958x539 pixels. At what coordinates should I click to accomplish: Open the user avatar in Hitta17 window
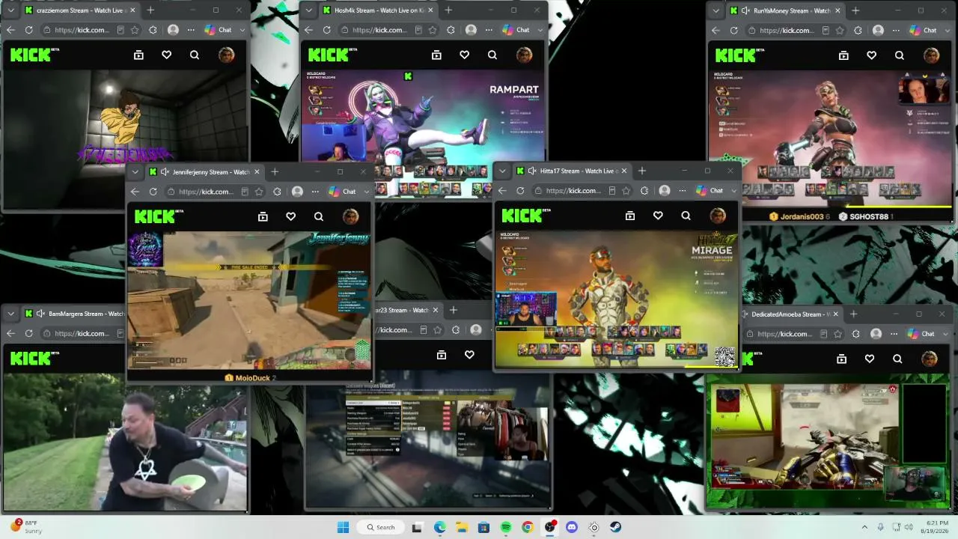tap(718, 216)
